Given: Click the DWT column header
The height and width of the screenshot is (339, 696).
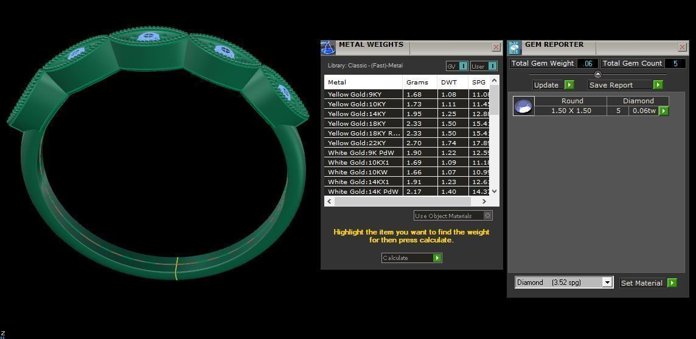Looking at the screenshot, I should pos(453,82).
